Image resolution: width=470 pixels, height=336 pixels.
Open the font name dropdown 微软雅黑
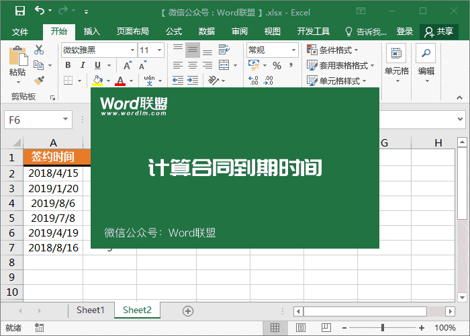[x=132, y=50]
